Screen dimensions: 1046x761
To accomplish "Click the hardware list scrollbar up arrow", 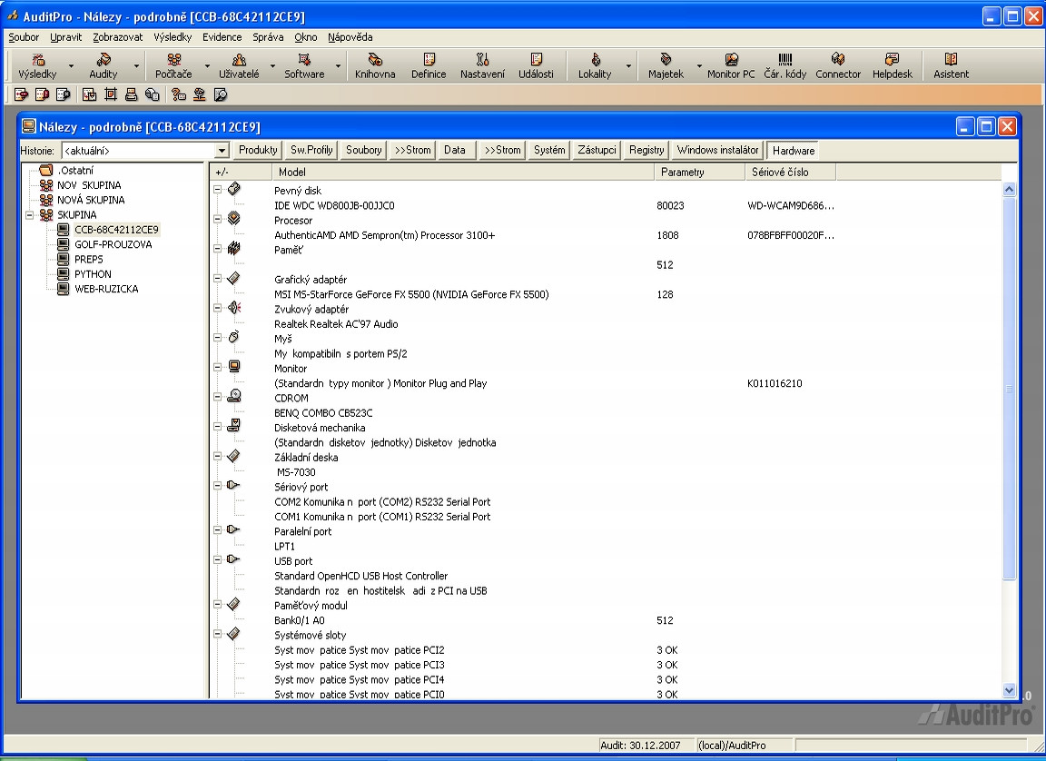I will [1009, 190].
